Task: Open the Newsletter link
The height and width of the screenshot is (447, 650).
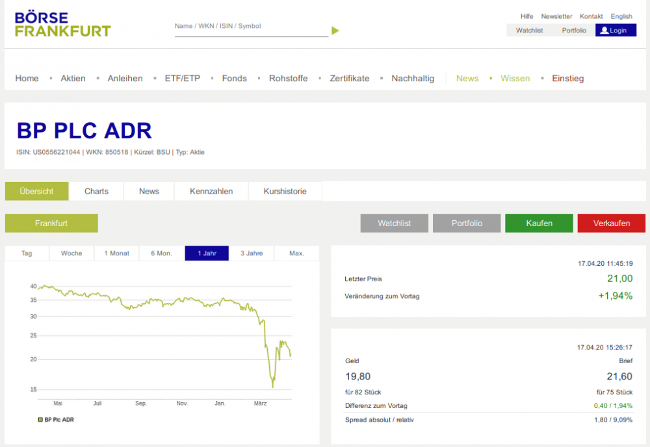Action: coord(556,16)
